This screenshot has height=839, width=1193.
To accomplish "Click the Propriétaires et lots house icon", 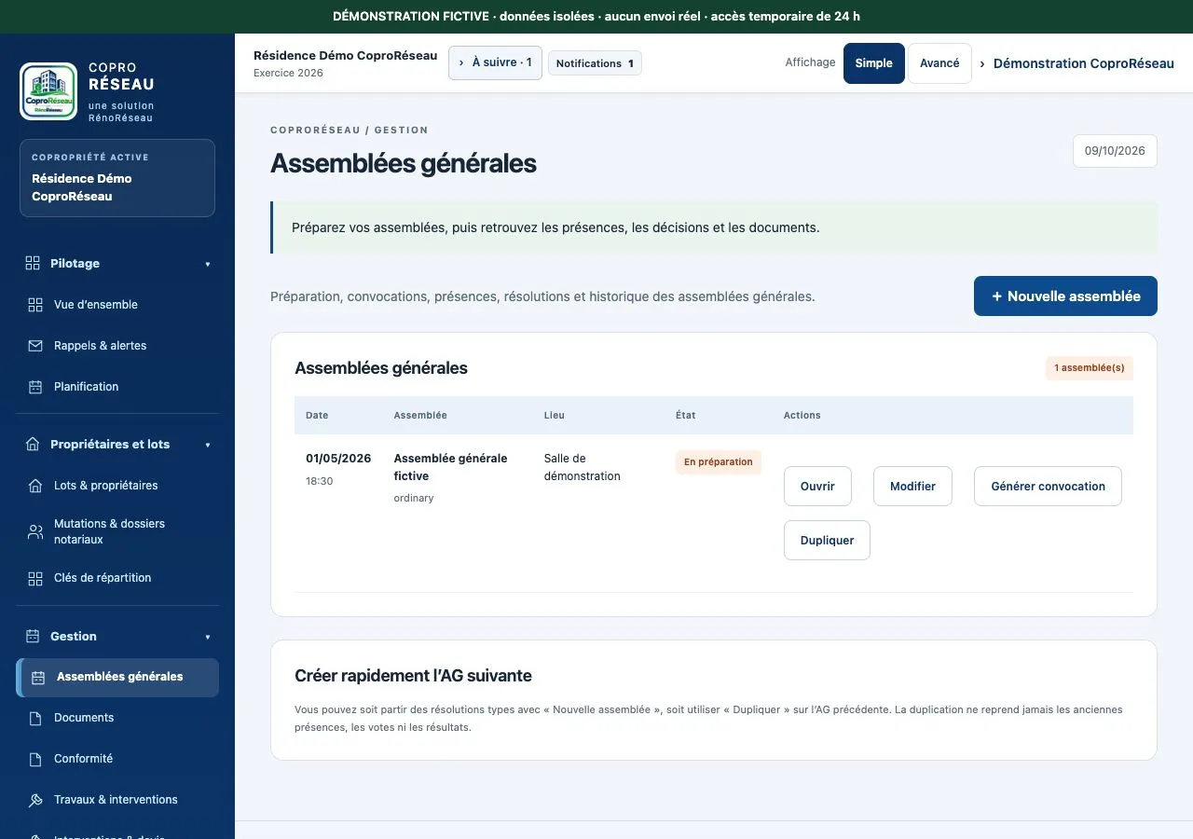I will (x=33, y=444).
